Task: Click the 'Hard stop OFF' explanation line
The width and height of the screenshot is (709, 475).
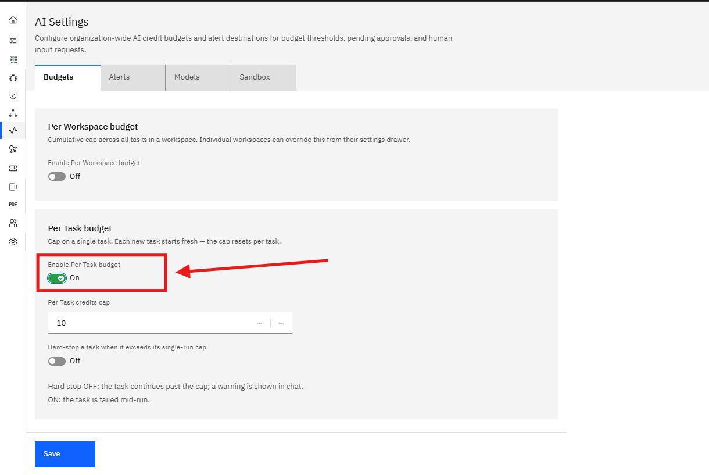Action: pyautogui.click(x=176, y=386)
